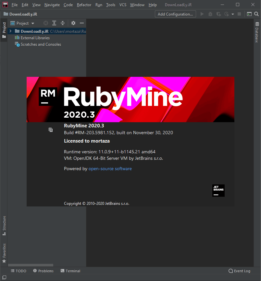
Task: Click the Expand All icon in Project panel
Action: coord(54,23)
